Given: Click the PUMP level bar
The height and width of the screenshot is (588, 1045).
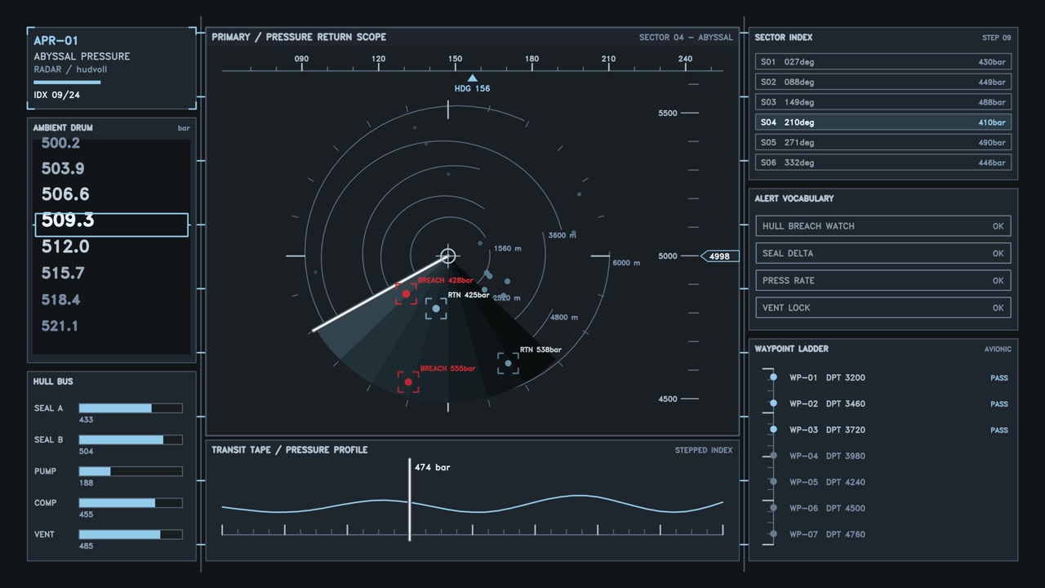Looking at the screenshot, I should 131,471.
